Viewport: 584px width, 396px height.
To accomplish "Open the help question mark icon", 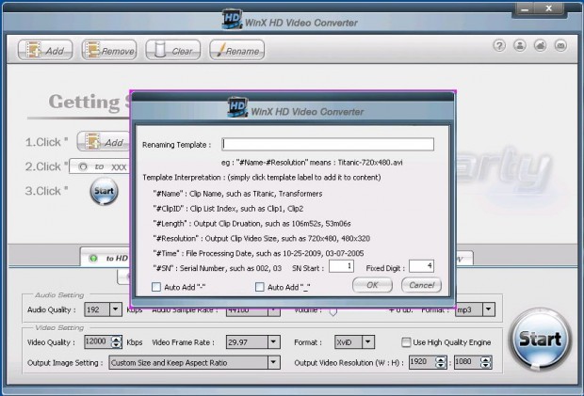I will point(499,46).
